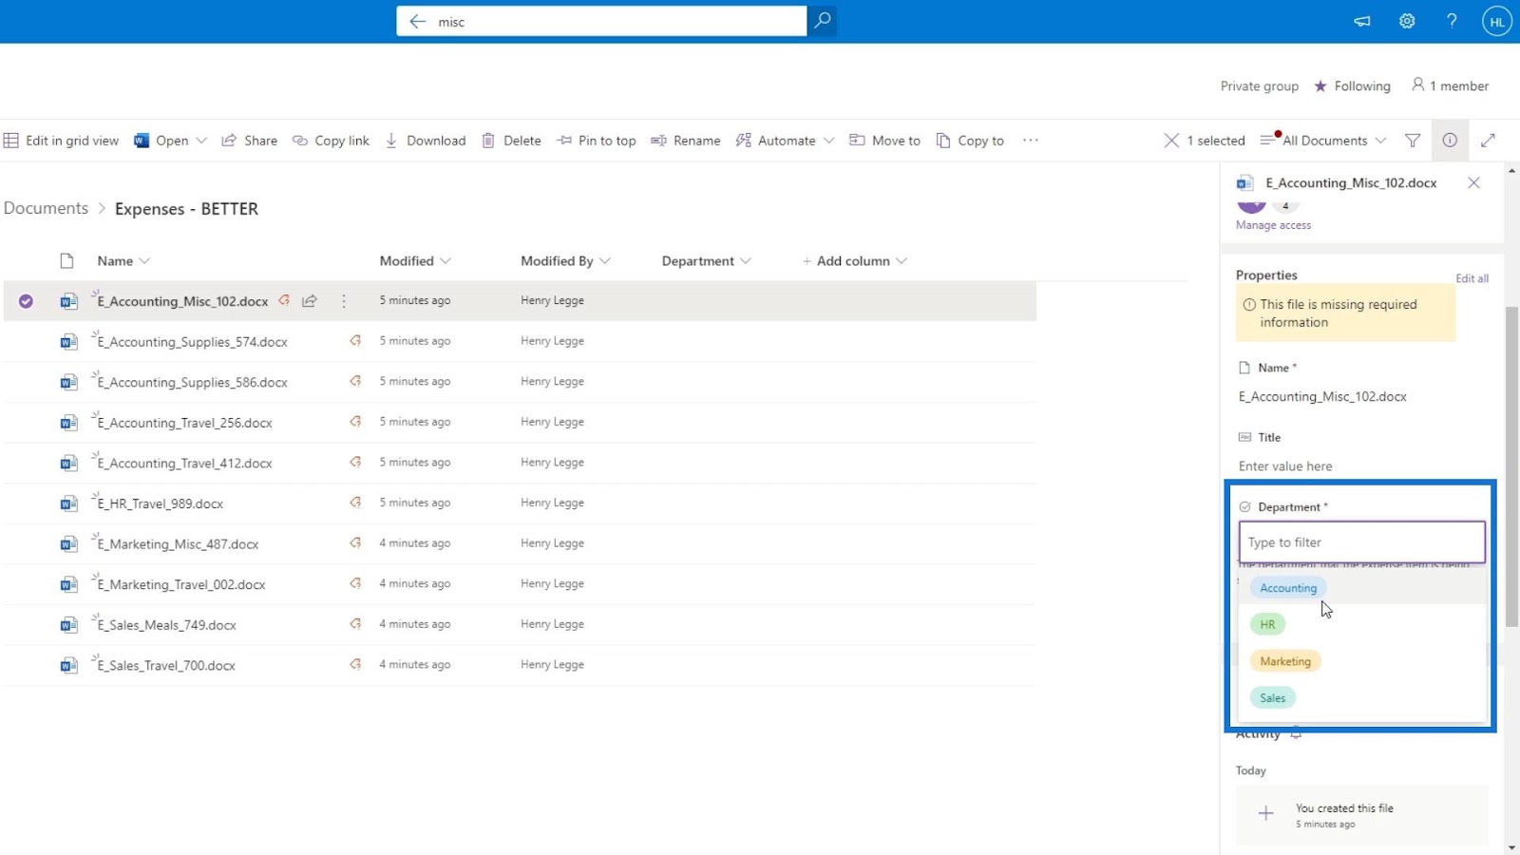Open the filter pane funnel icon
Screen dimensions: 1520x855
tap(1413, 141)
